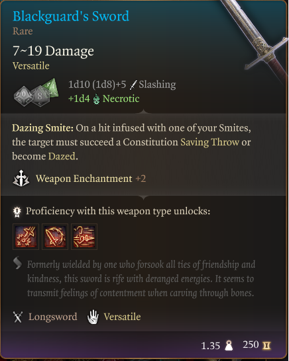Click the lore description scroll icon
This screenshot has width=289, height=361.
click(x=17, y=263)
